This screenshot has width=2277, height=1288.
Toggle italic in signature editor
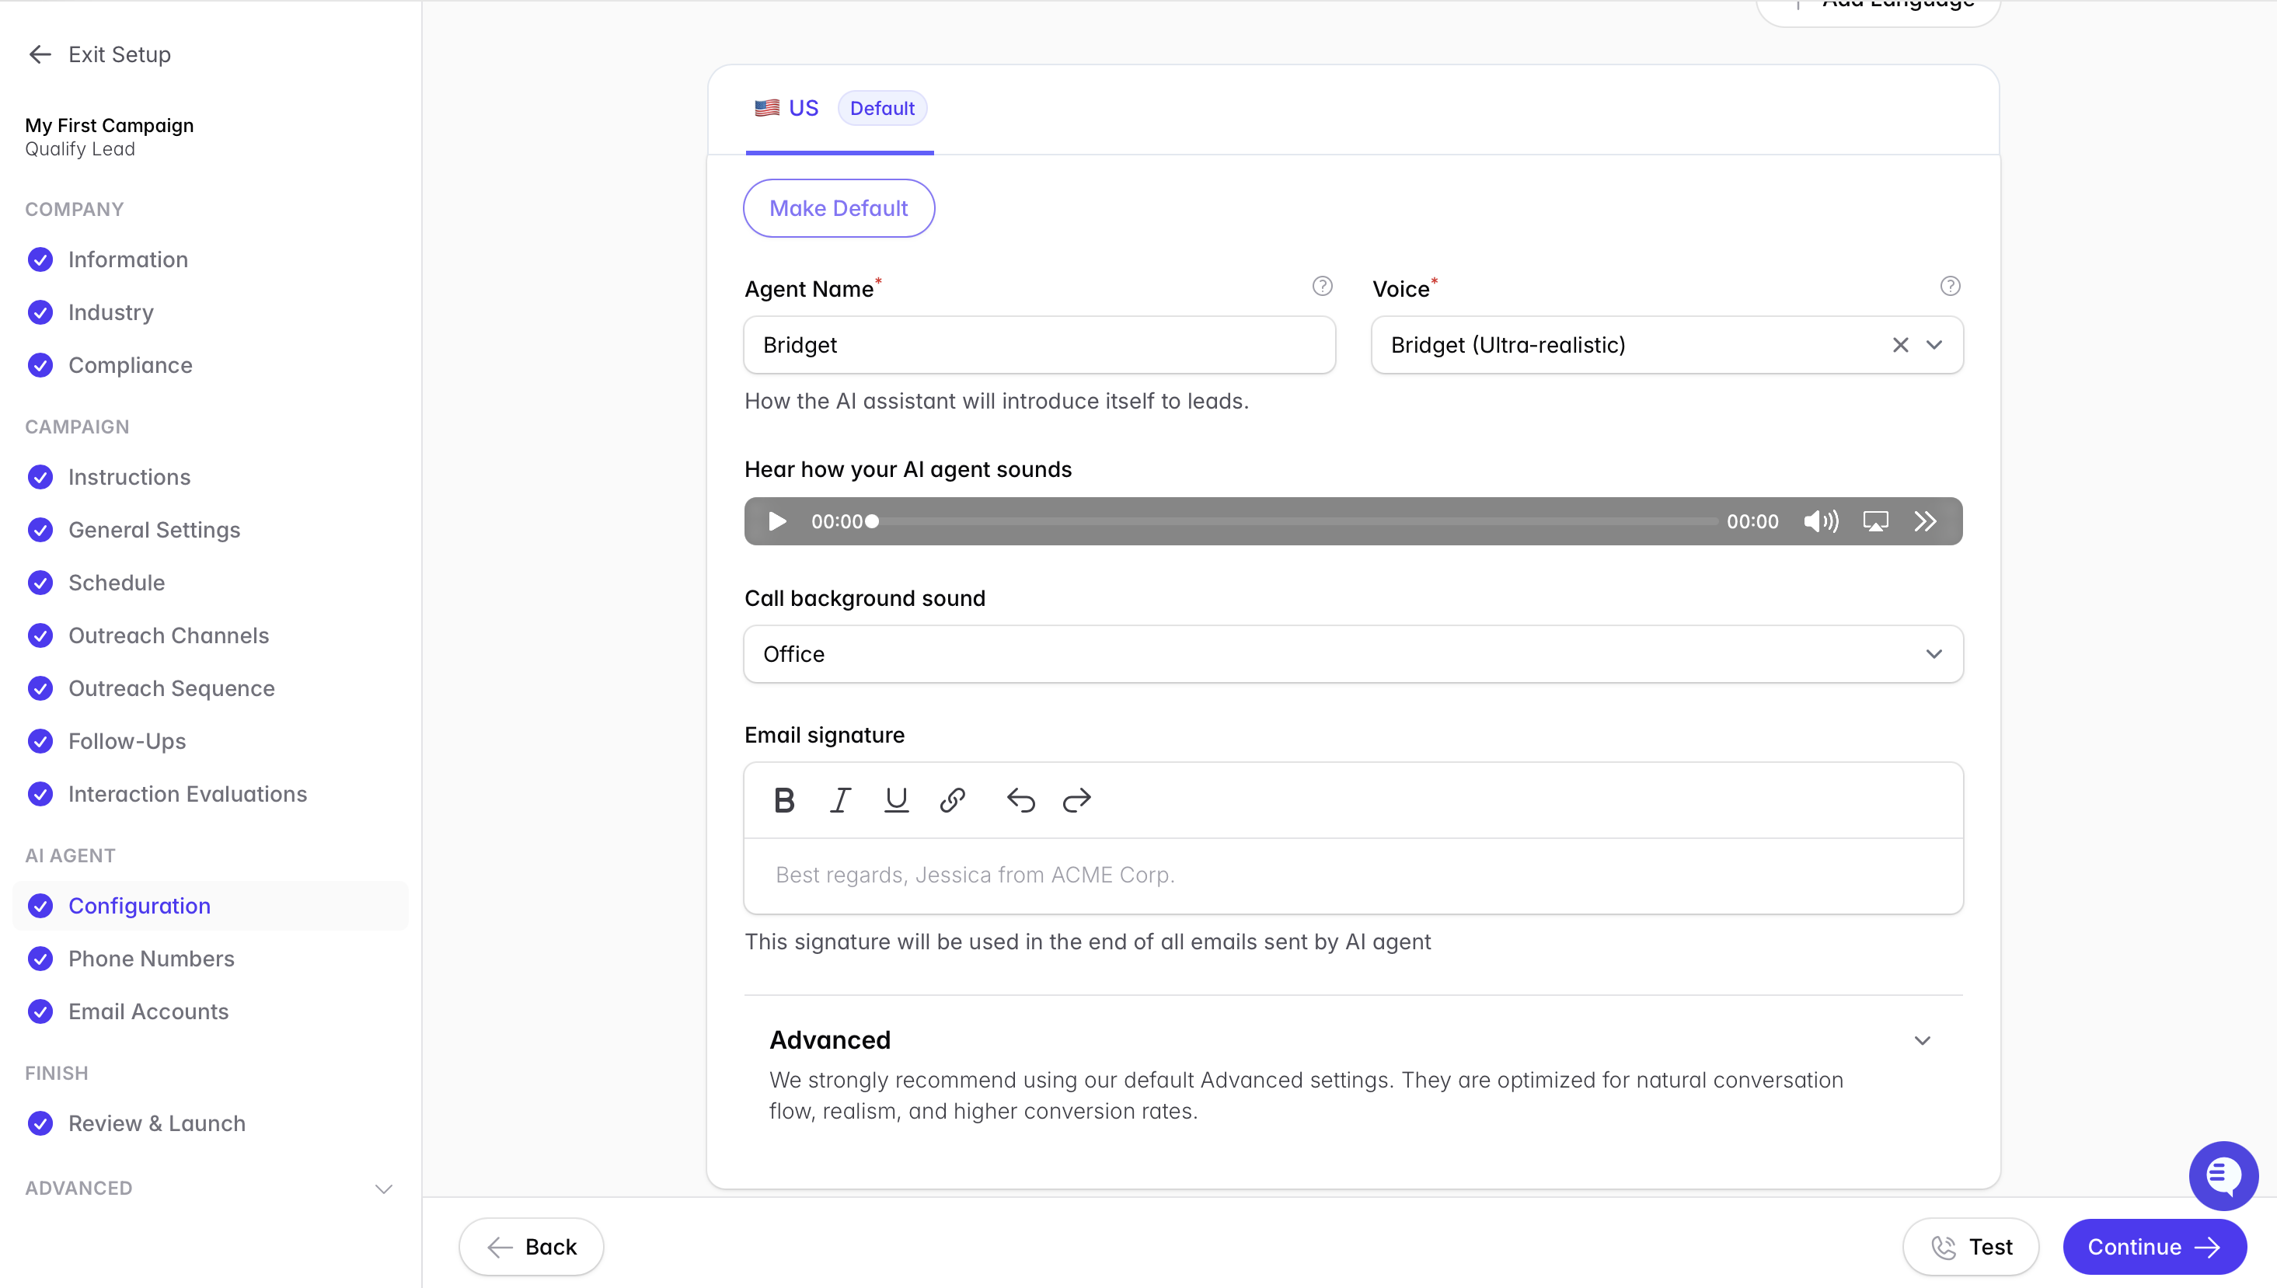(840, 799)
